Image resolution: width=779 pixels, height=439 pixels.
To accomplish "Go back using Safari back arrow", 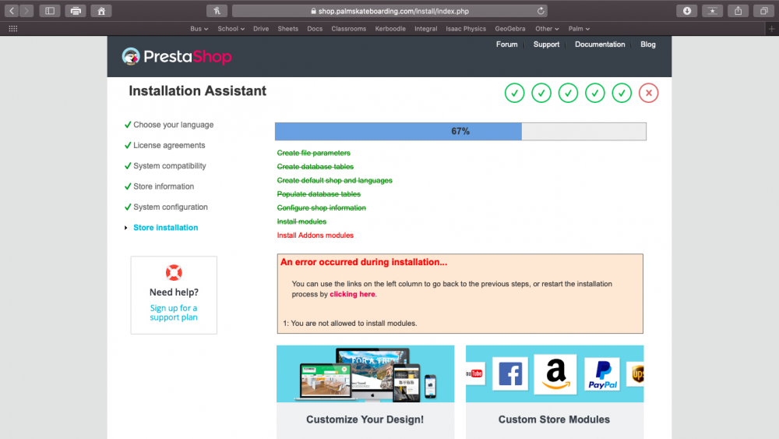I will click(12, 10).
